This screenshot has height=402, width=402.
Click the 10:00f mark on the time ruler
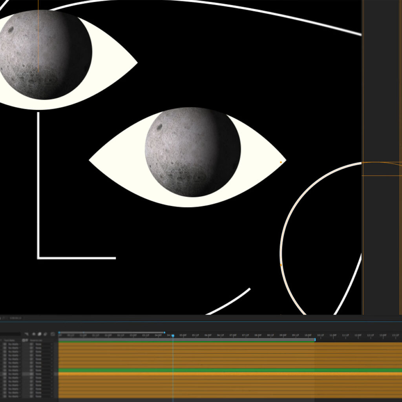[308, 336]
